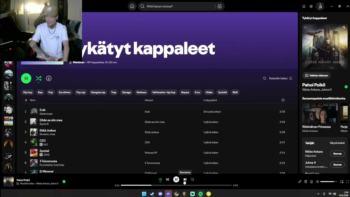Open the friend activity icon
The image size is (350, 197).
pyautogui.click(x=311, y=6)
